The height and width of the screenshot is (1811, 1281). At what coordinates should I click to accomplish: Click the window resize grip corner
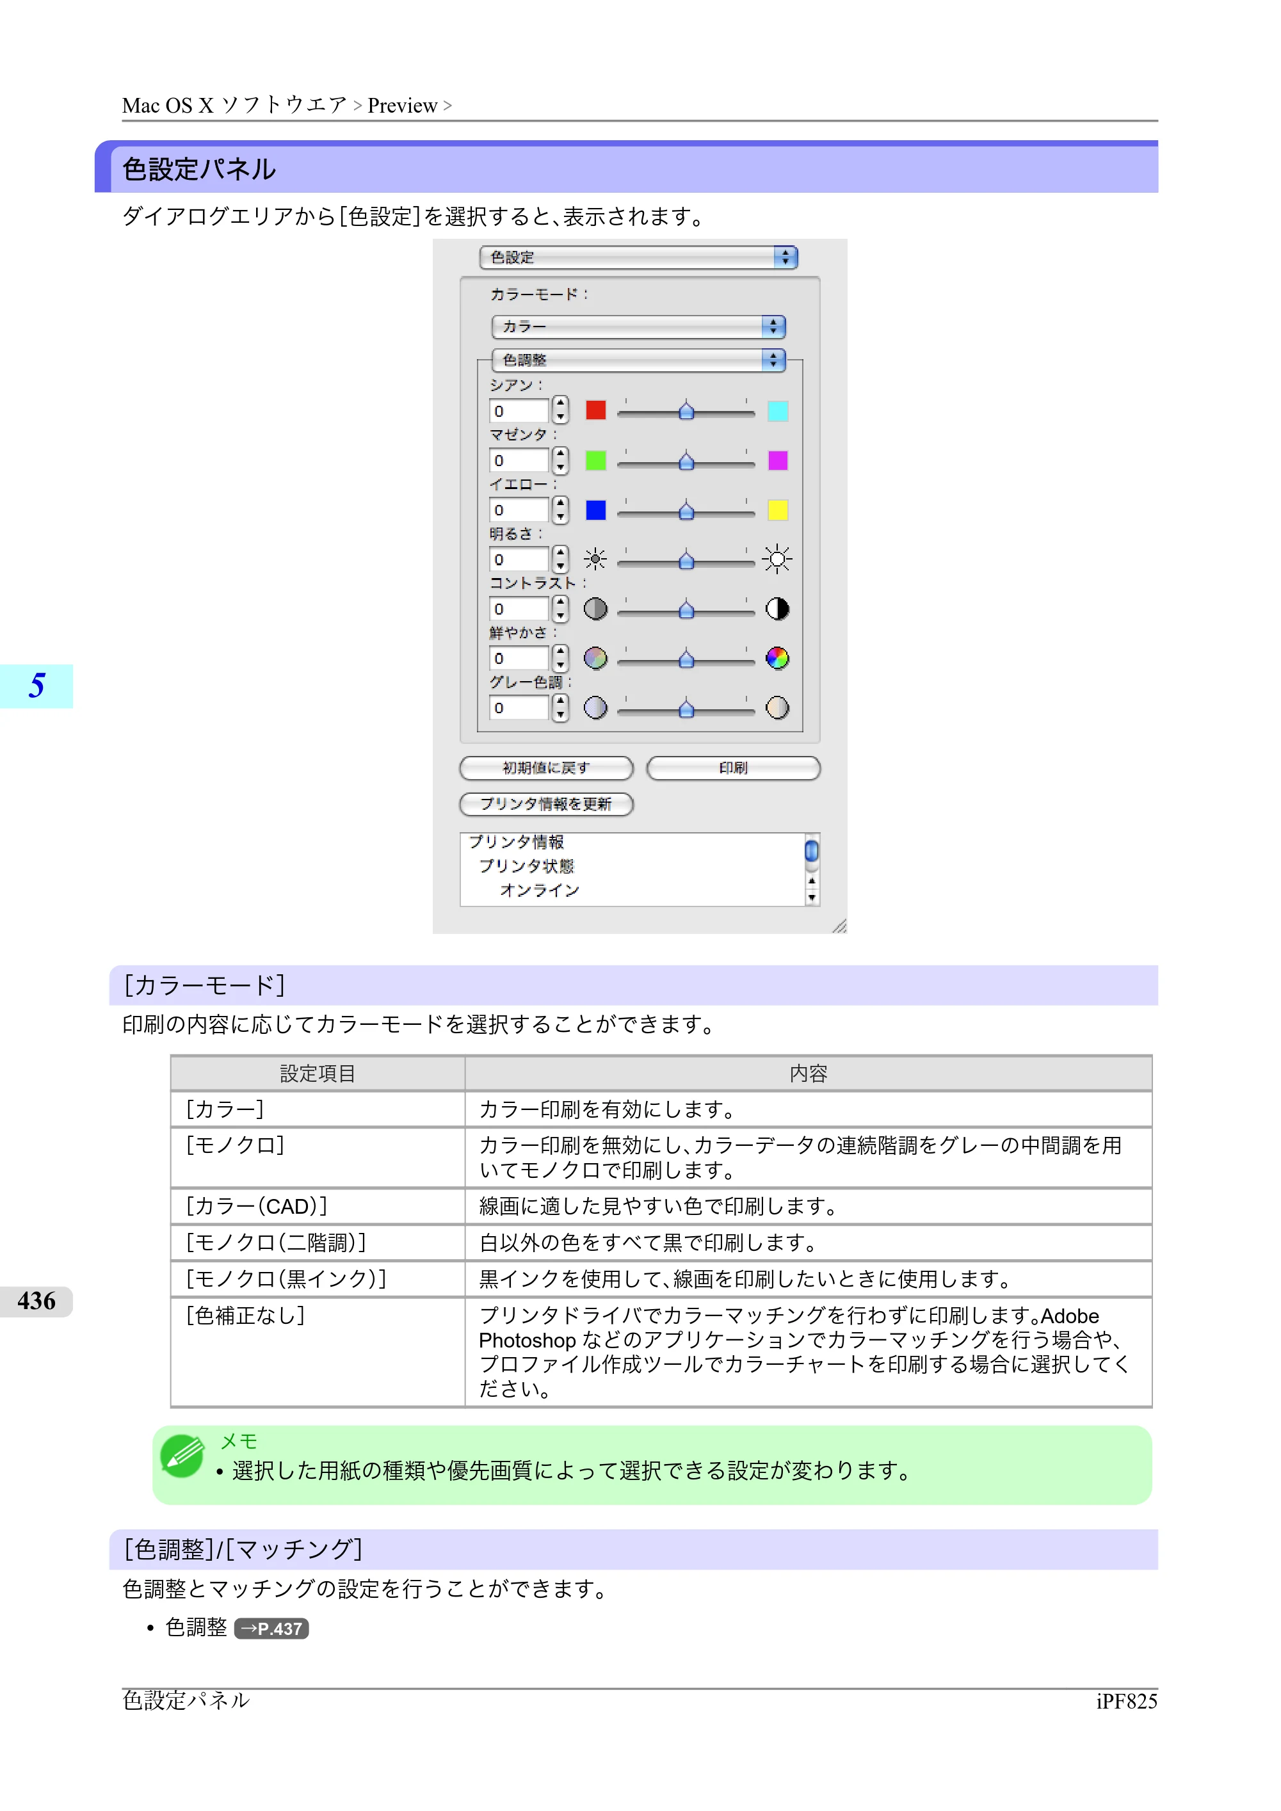(x=839, y=926)
